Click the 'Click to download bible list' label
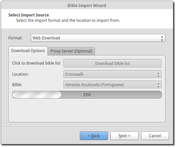176x147 pixels. tap(36, 63)
